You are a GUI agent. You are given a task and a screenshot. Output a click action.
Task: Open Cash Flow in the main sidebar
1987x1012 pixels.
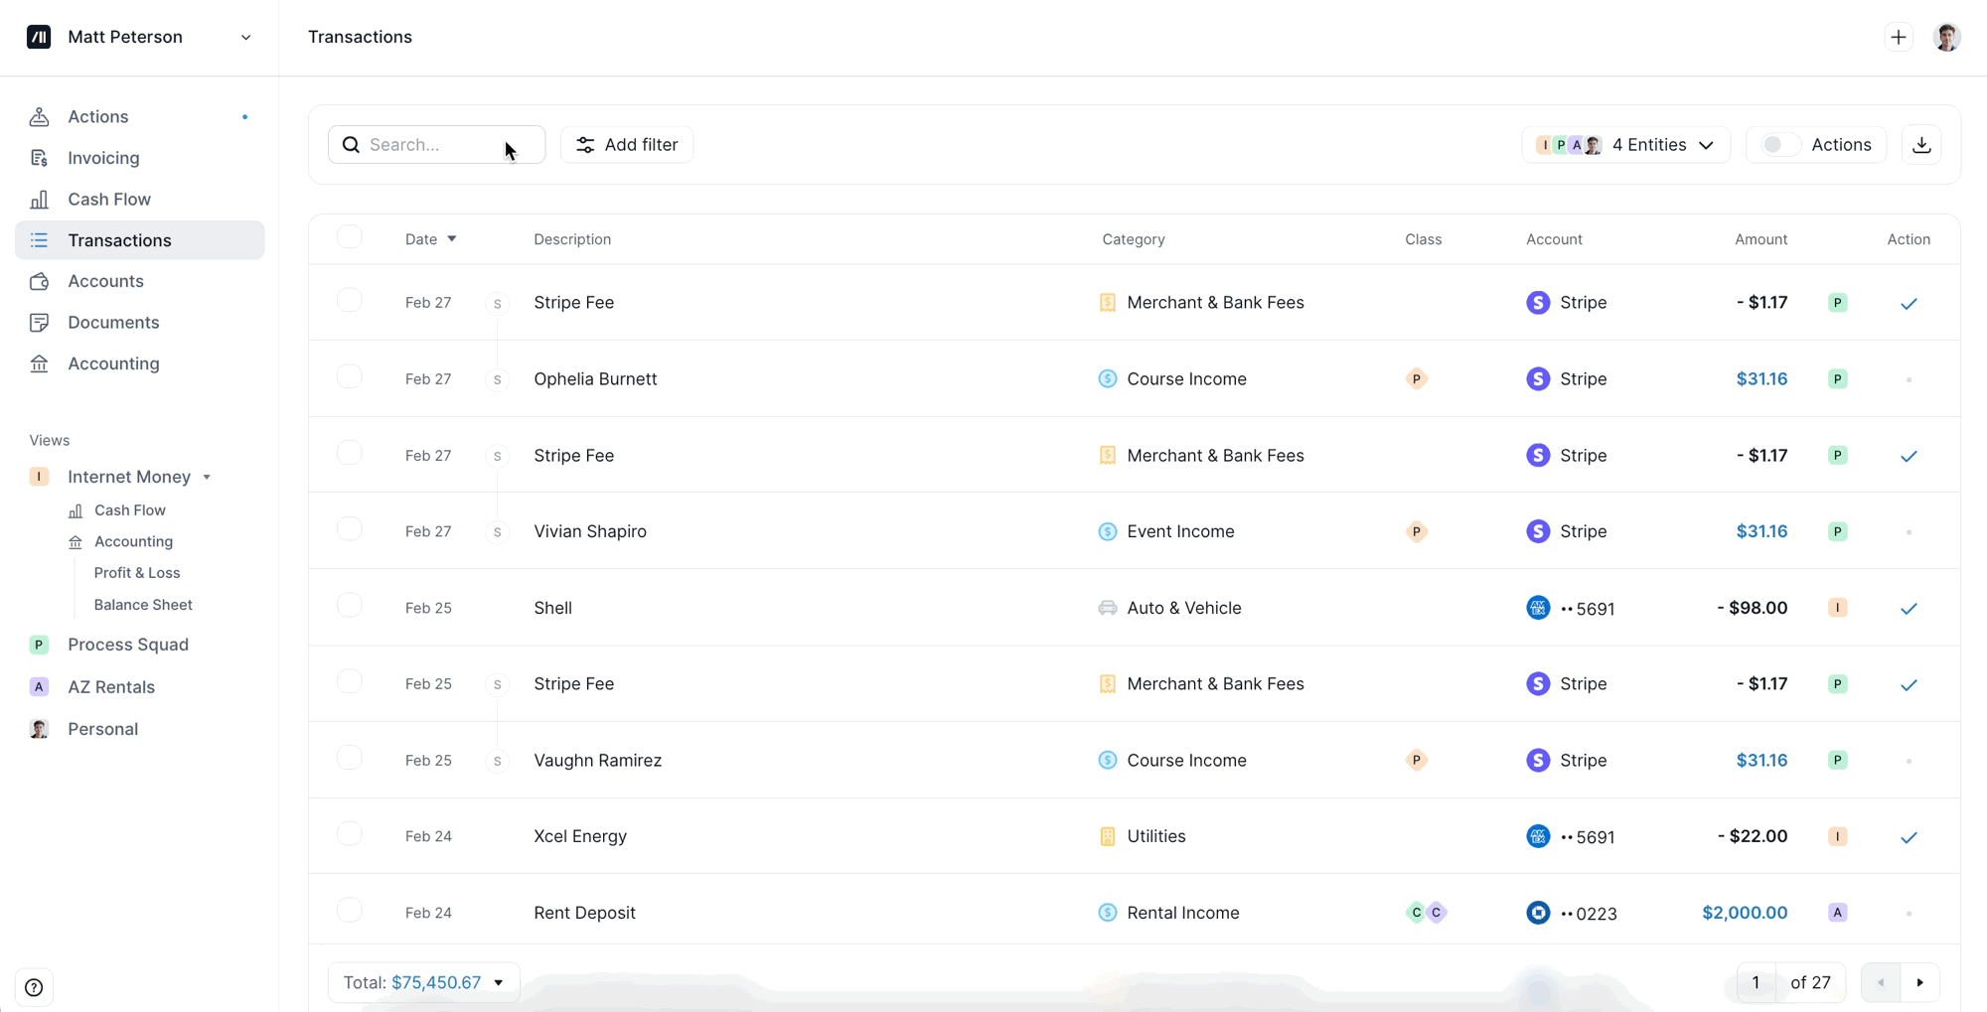[109, 200]
